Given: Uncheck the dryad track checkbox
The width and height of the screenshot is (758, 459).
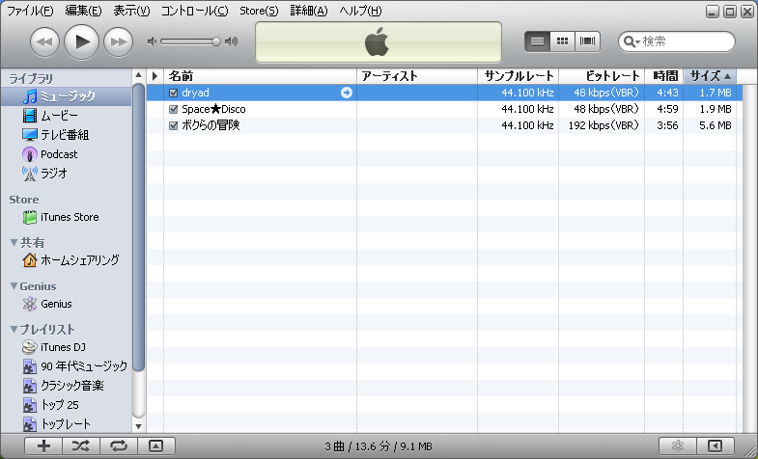Looking at the screenshot, I should coord(174,93).
